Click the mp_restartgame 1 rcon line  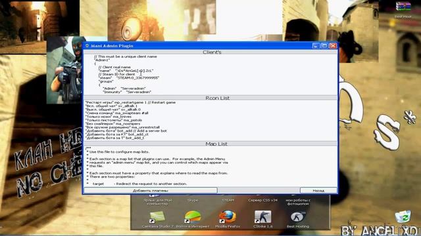(x=130, y=102)
